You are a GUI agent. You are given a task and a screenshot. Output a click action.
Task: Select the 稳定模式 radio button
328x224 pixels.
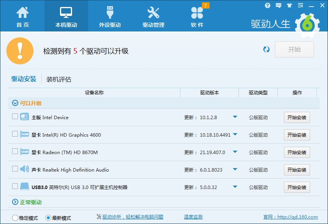point(15,218)
